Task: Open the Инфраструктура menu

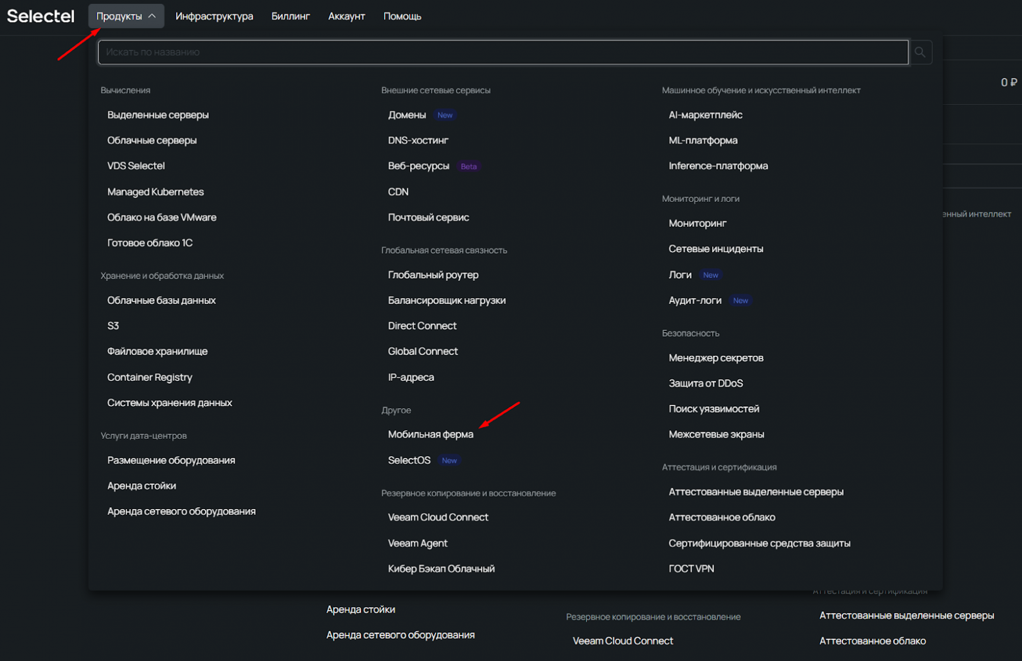Action: (x=214, y=16)
